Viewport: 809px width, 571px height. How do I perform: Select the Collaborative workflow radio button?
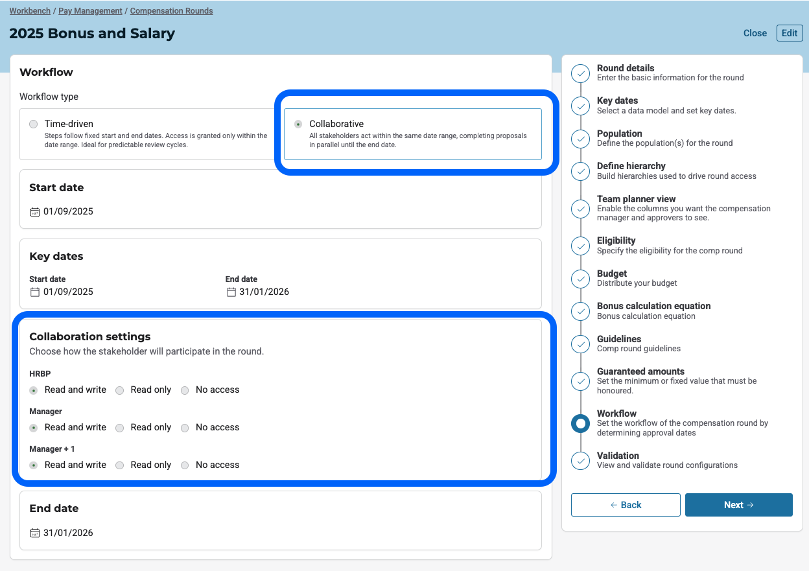coord(298,124)
